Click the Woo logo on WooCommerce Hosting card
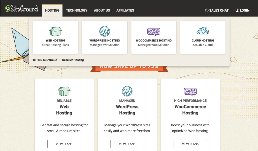This screenshot has width=258, height=151. point(190,92)
